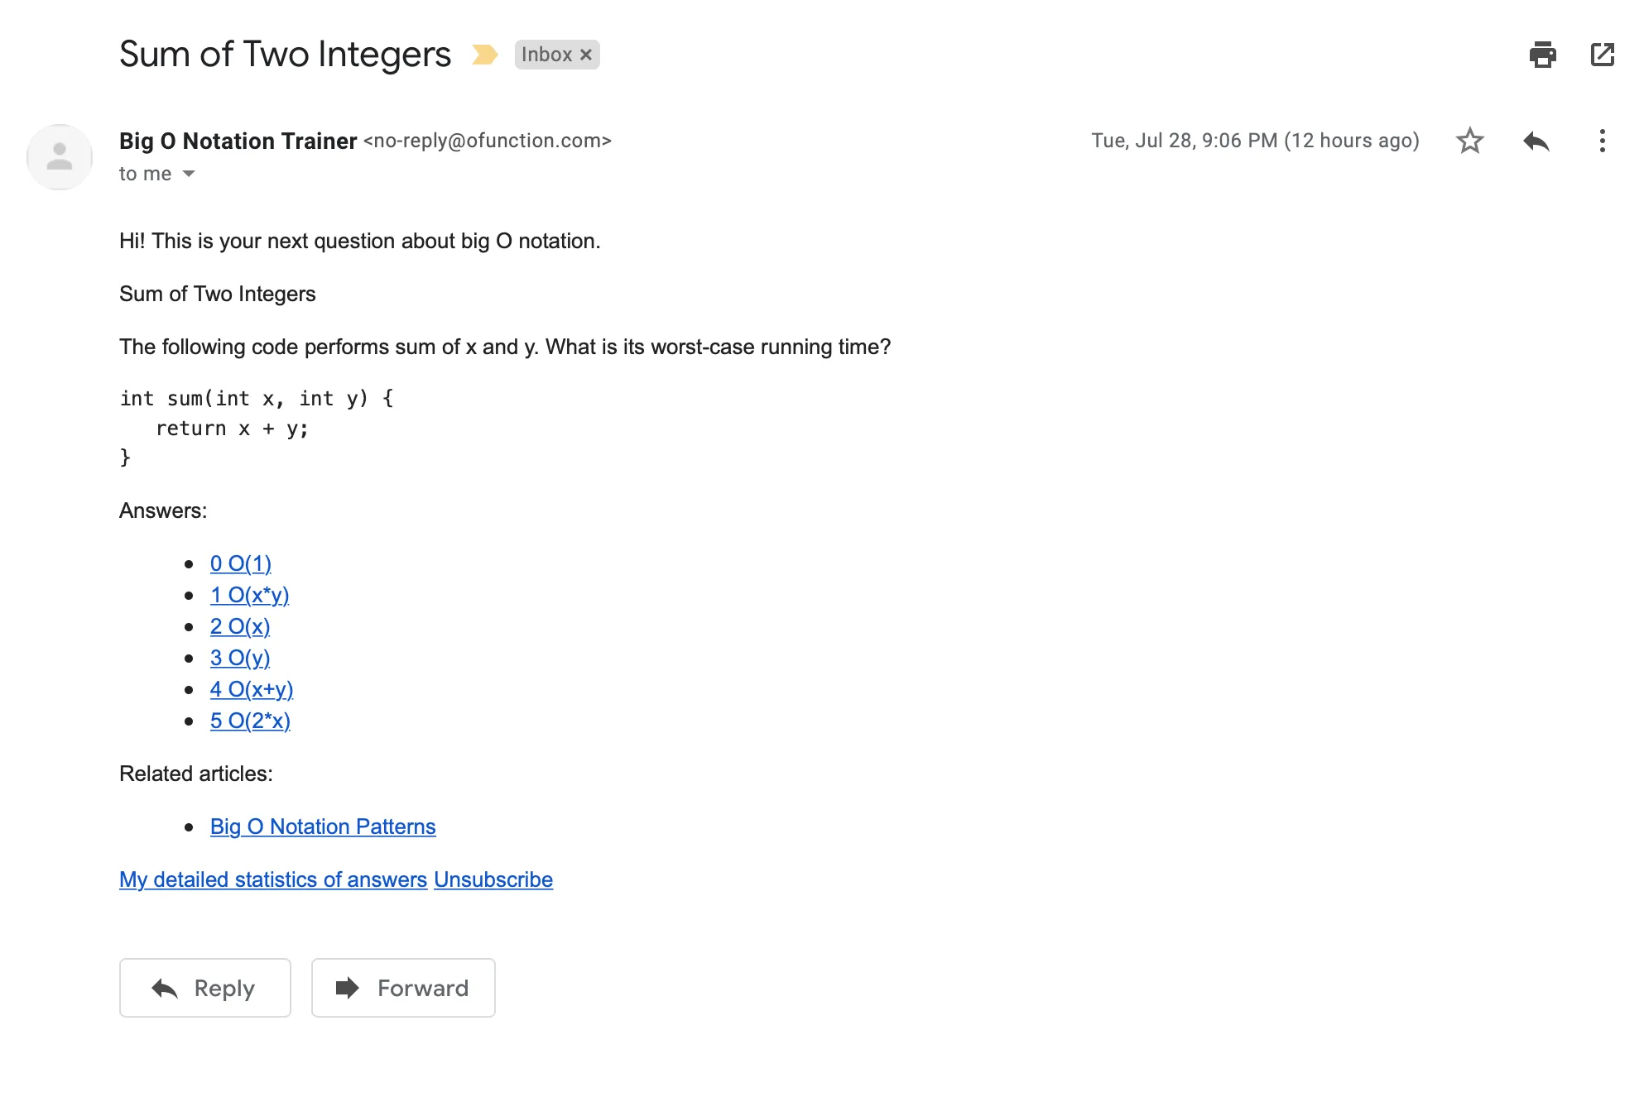View my detailed statistics of answers
Image resolution: width=1644 pixels, height=1102 pixels.
point(273,879)
